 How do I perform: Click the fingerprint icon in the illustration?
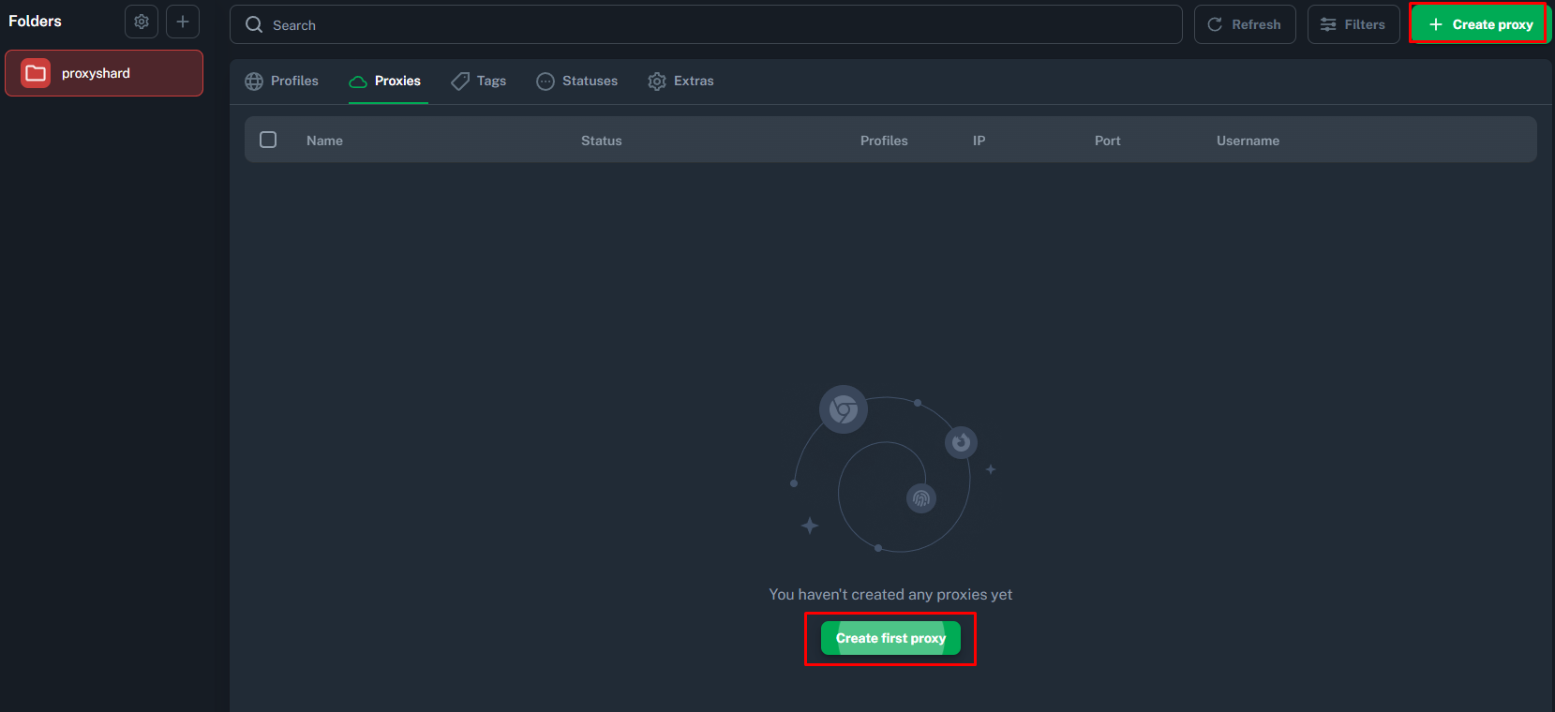coord(921,498)
